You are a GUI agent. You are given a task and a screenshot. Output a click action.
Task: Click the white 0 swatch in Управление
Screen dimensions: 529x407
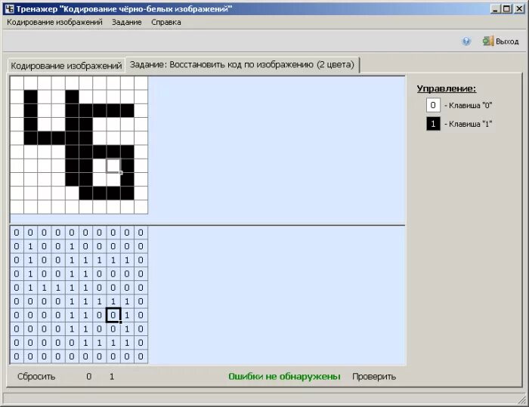tap(433, 105)
